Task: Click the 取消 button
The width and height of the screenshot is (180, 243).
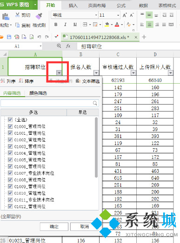Action: point(84,227)
